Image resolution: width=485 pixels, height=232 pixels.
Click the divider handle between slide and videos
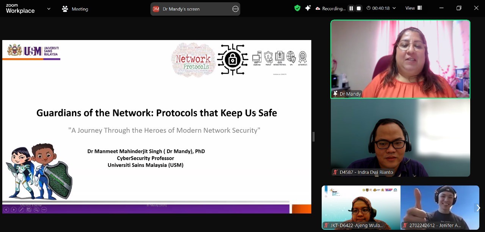313,137
